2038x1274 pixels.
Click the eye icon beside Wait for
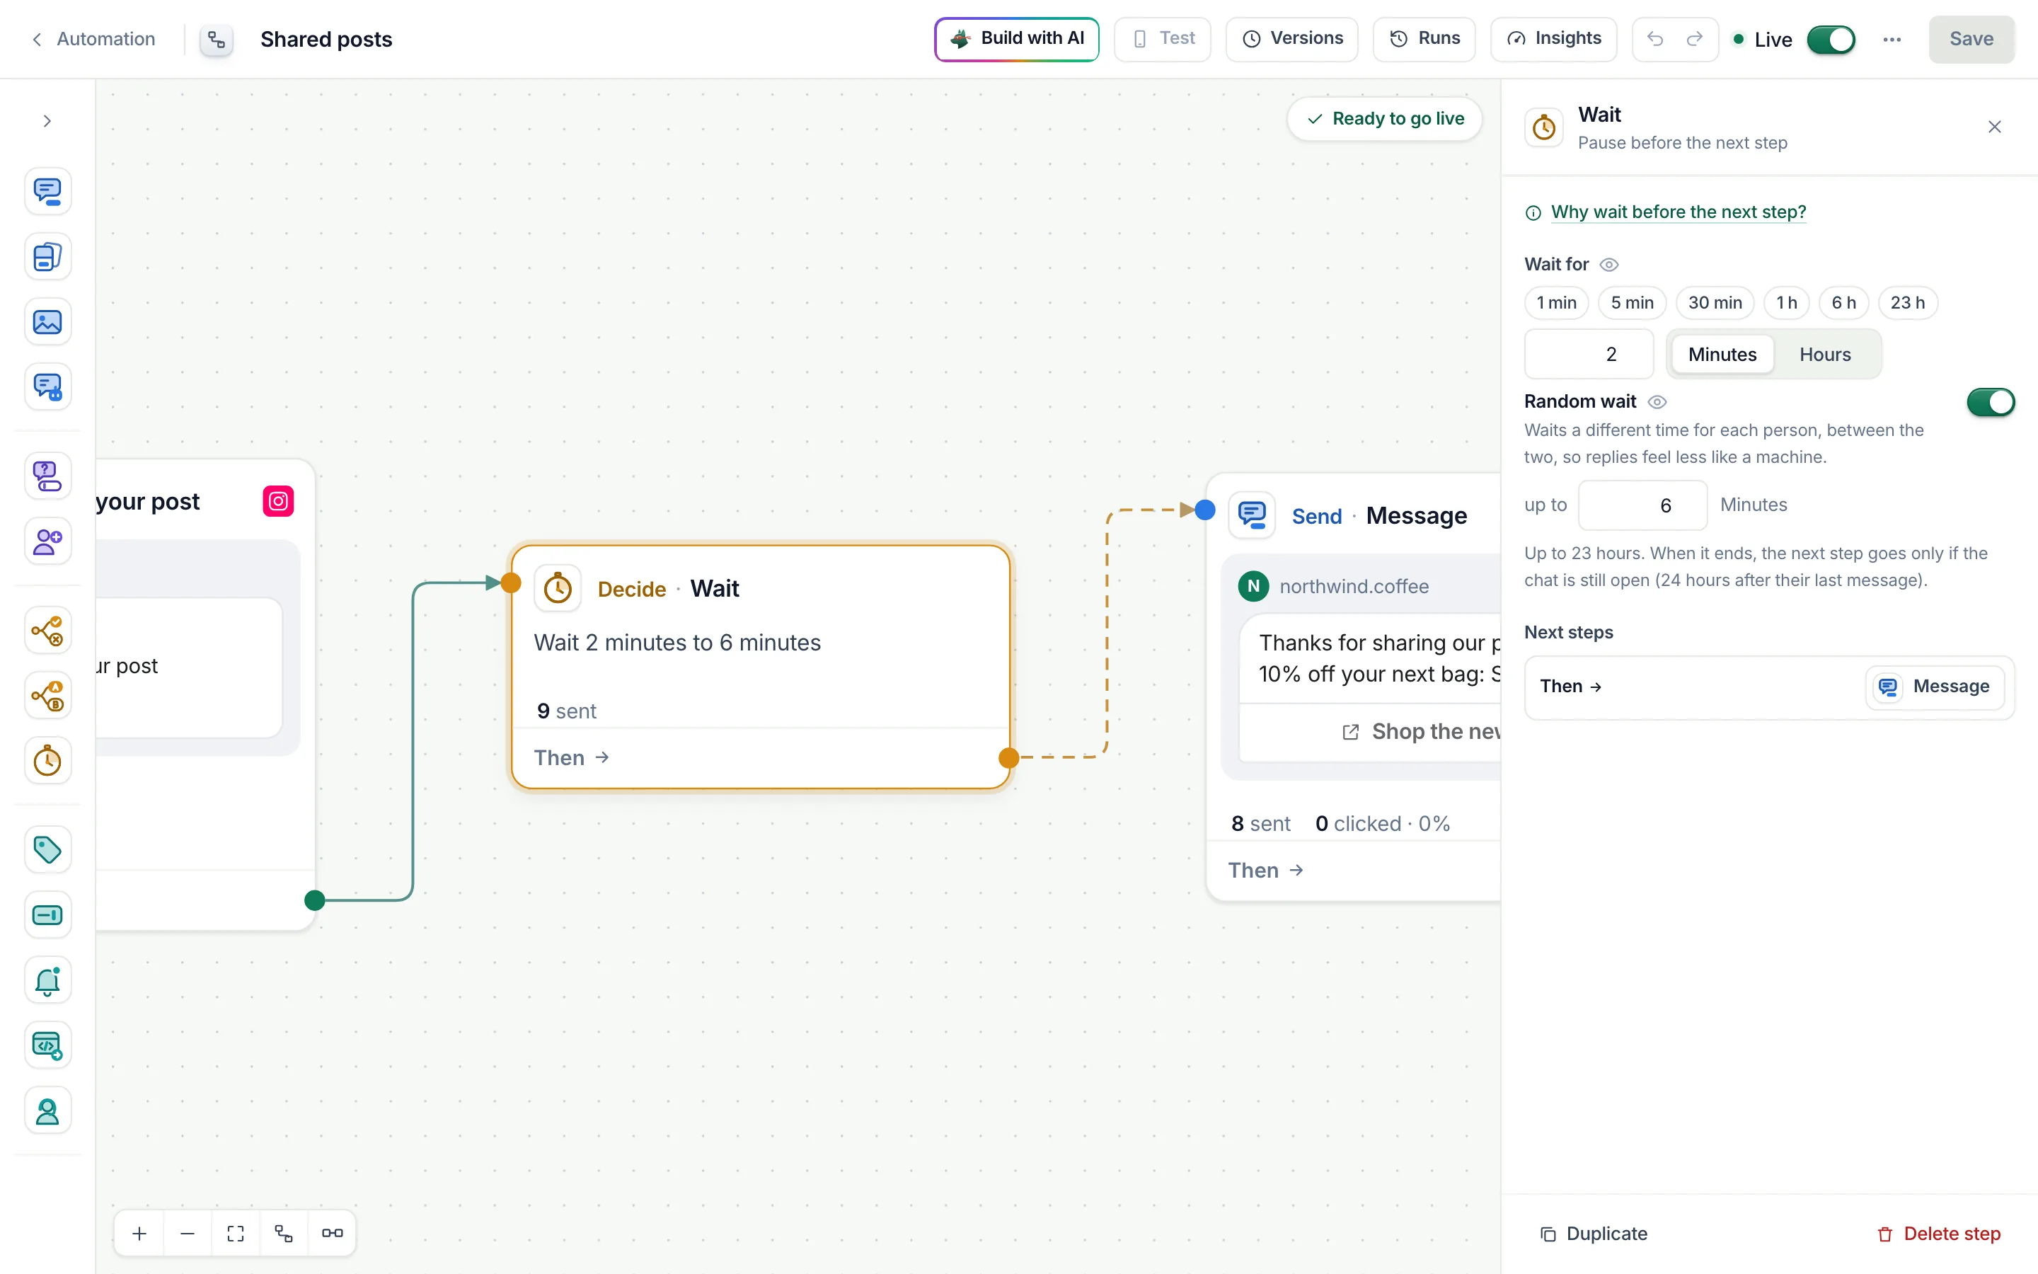(x=1608, y=265)
